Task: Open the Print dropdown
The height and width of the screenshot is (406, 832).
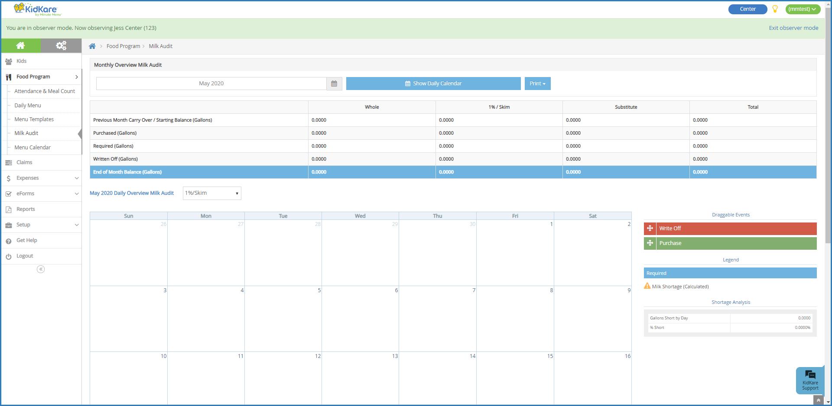Action: click(x=537, y=84)
